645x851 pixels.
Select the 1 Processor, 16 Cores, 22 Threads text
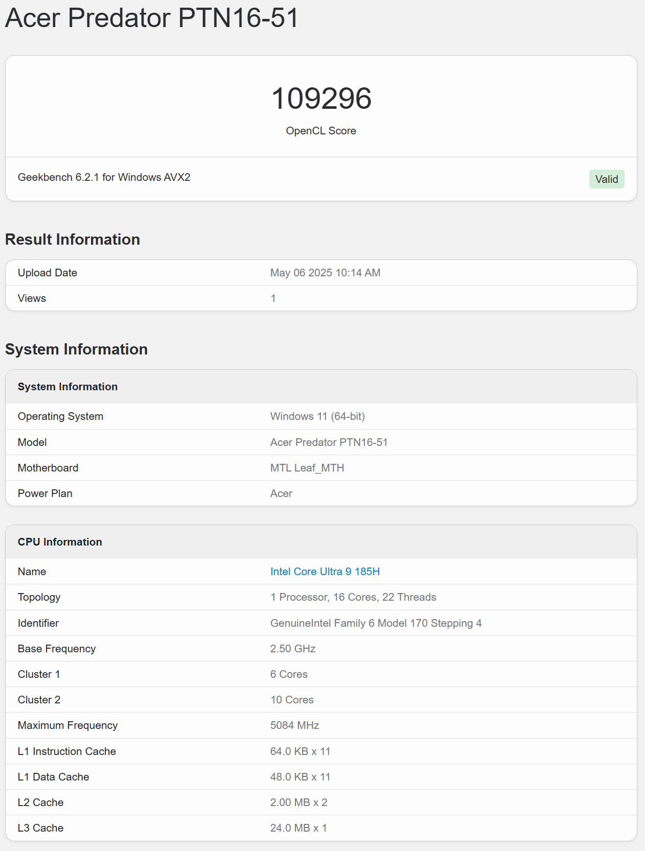click(353, 597)
